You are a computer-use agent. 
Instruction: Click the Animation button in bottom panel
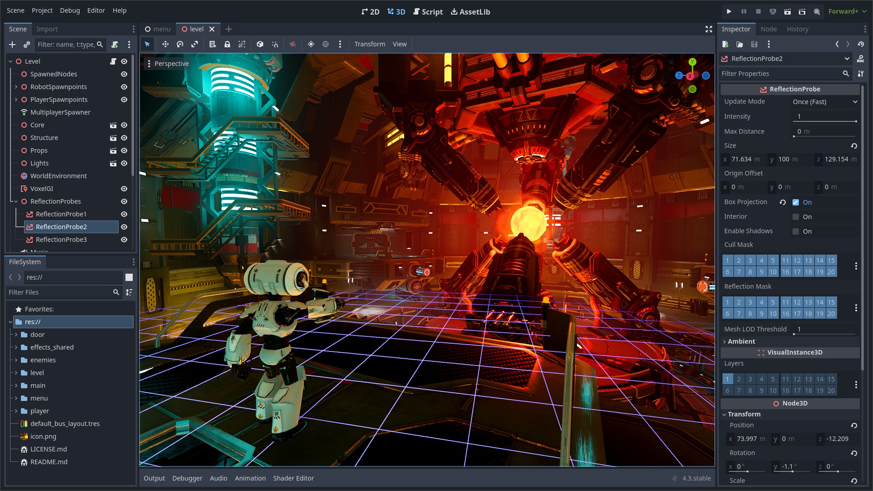point(250,478)
